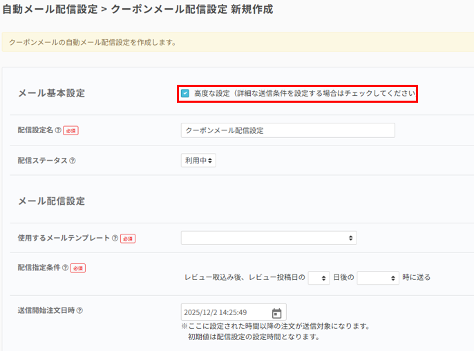Open help tooltip for 使用するメールテンプレート
The image size is (474, 351).
pos(115,238)
